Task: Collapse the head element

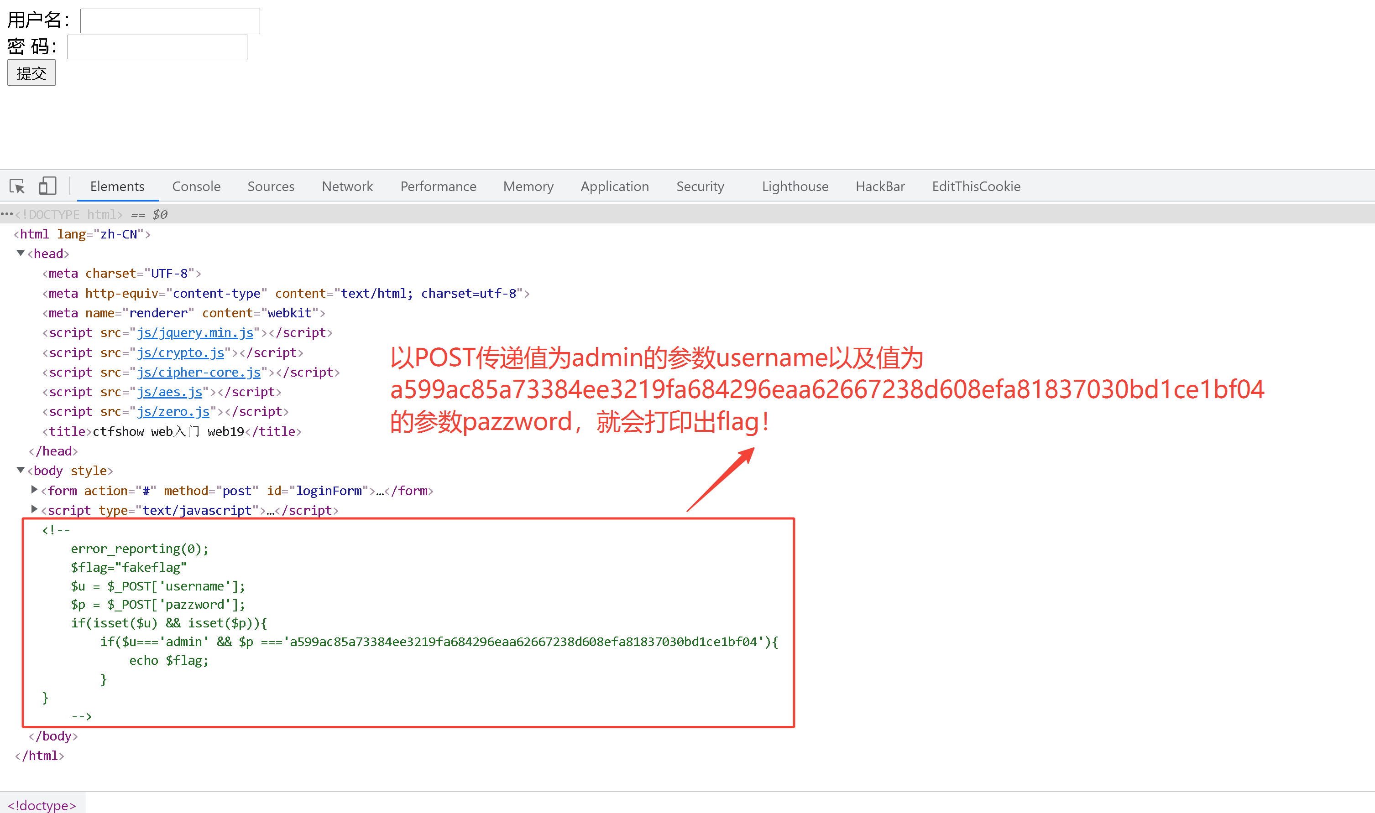Action: click(21, 253)
